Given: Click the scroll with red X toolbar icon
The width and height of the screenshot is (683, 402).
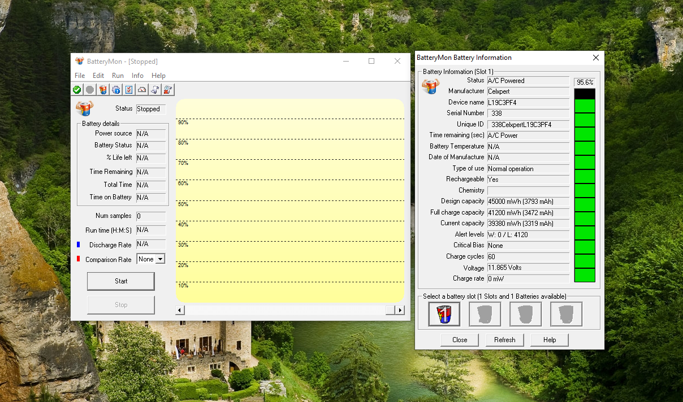Looking at the screenshot, I should point(168,90).
